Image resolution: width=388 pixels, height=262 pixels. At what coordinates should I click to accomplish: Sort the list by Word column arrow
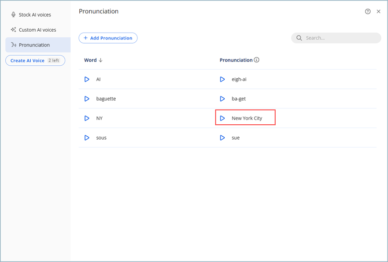pyautogui.click(x=101, y=60)
